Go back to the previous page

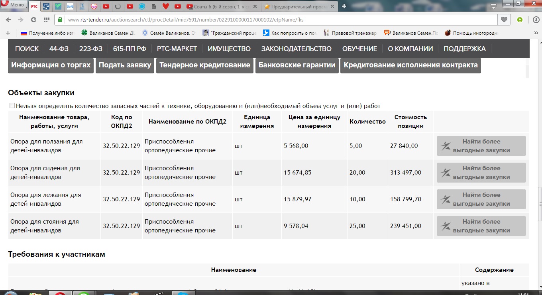point(8,20)
